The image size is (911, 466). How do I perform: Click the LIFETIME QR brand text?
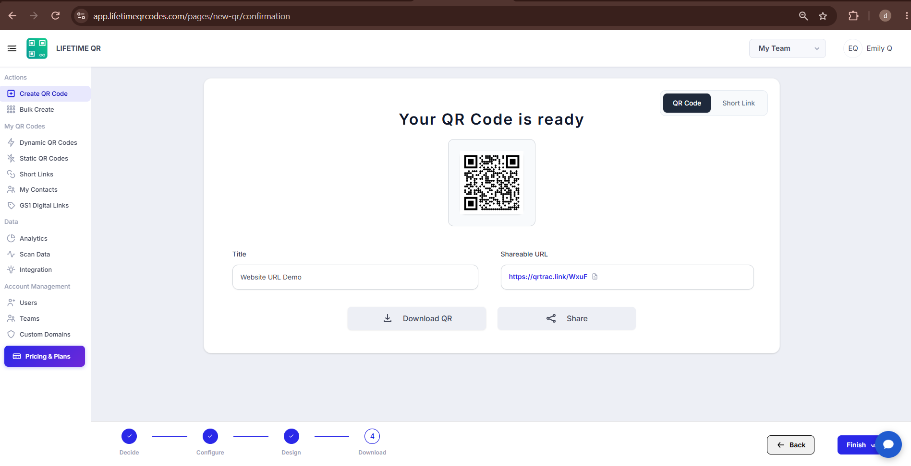click(78, 48)
